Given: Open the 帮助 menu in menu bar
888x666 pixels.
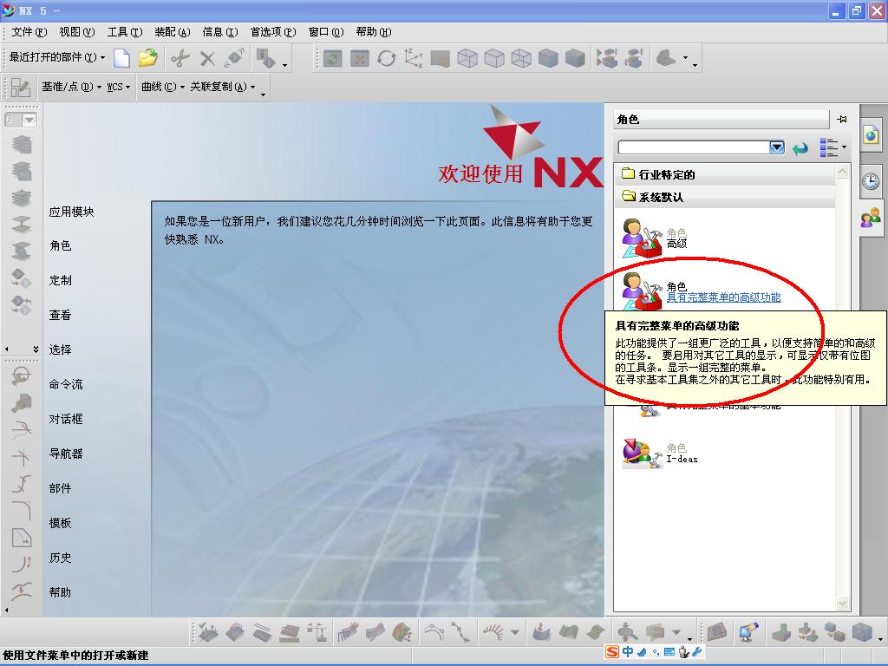Looking at the screenshot, I should click(373, 32).
